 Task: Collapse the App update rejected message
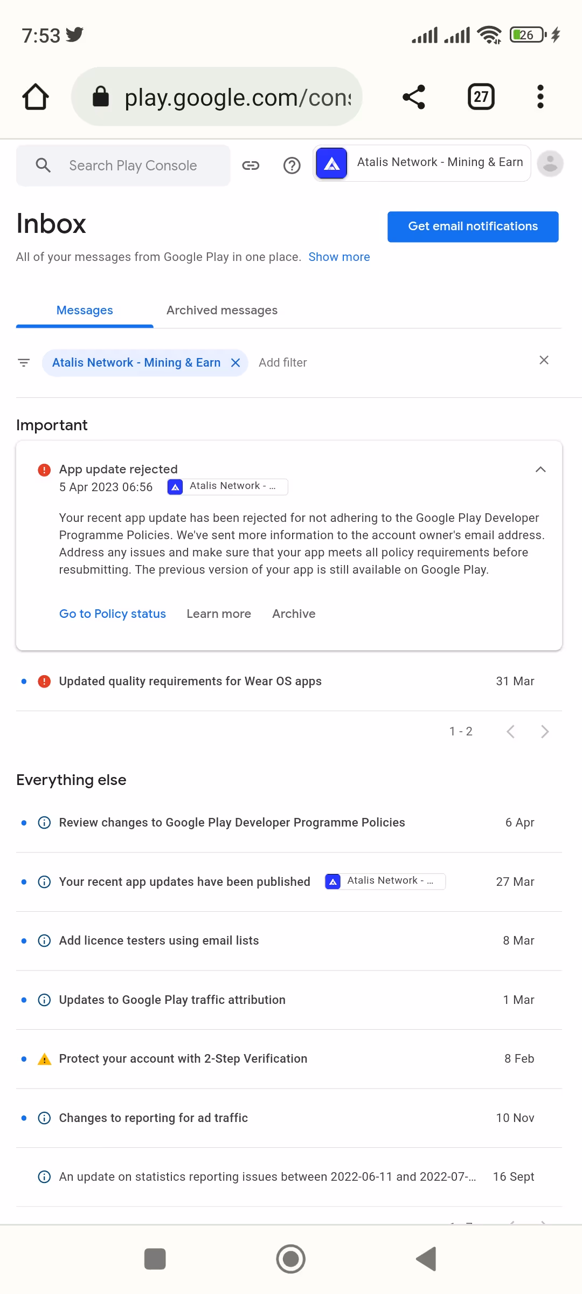coord(541,470)
